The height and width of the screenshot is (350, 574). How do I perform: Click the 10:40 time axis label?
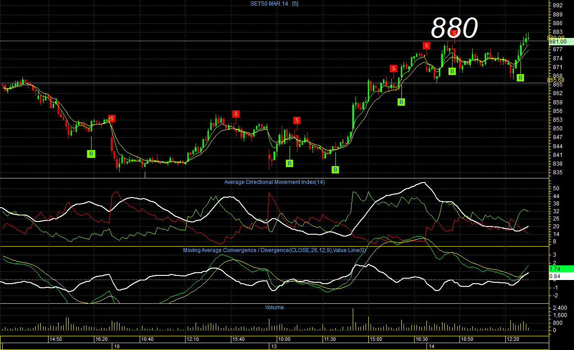(147, 339)
